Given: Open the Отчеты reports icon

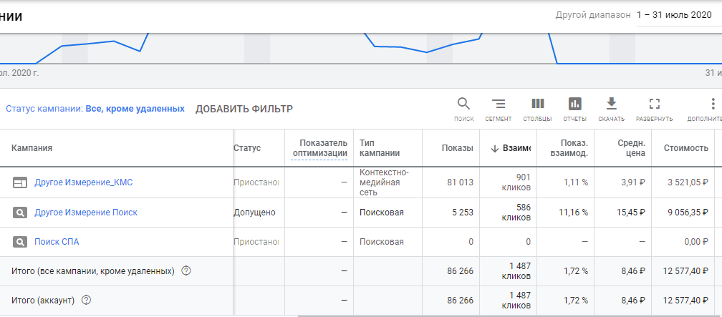Looking at the screenshot, I should point(574,104).
